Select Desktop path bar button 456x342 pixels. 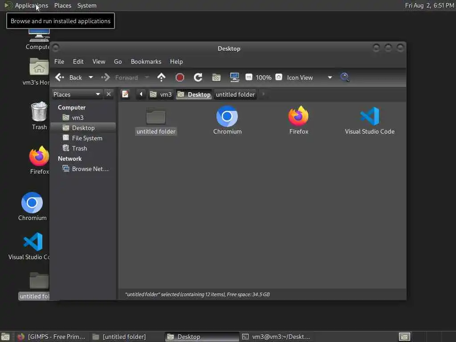point(194,94)
